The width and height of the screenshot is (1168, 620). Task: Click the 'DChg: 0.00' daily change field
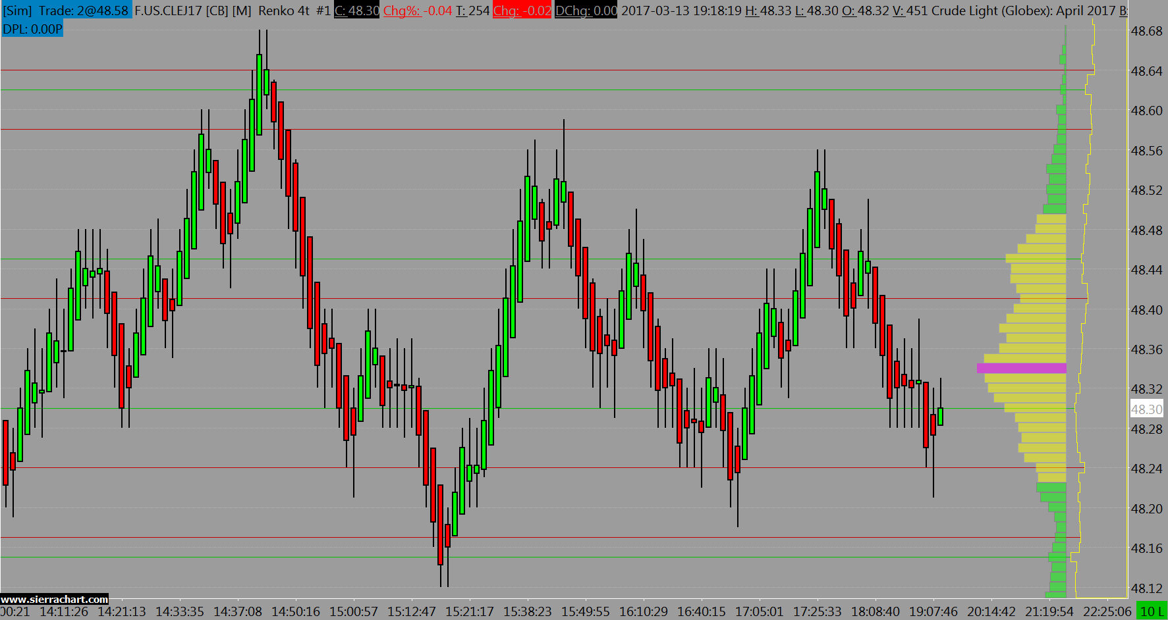(x=586, y=11)
